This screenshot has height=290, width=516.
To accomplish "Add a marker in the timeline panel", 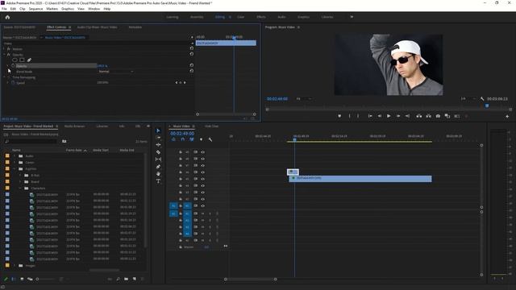I will [x=201, y=139].
